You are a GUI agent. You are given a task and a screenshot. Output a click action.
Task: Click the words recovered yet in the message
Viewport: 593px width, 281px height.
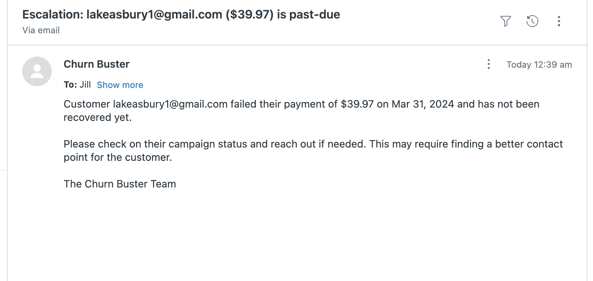[x=98, y=118]
